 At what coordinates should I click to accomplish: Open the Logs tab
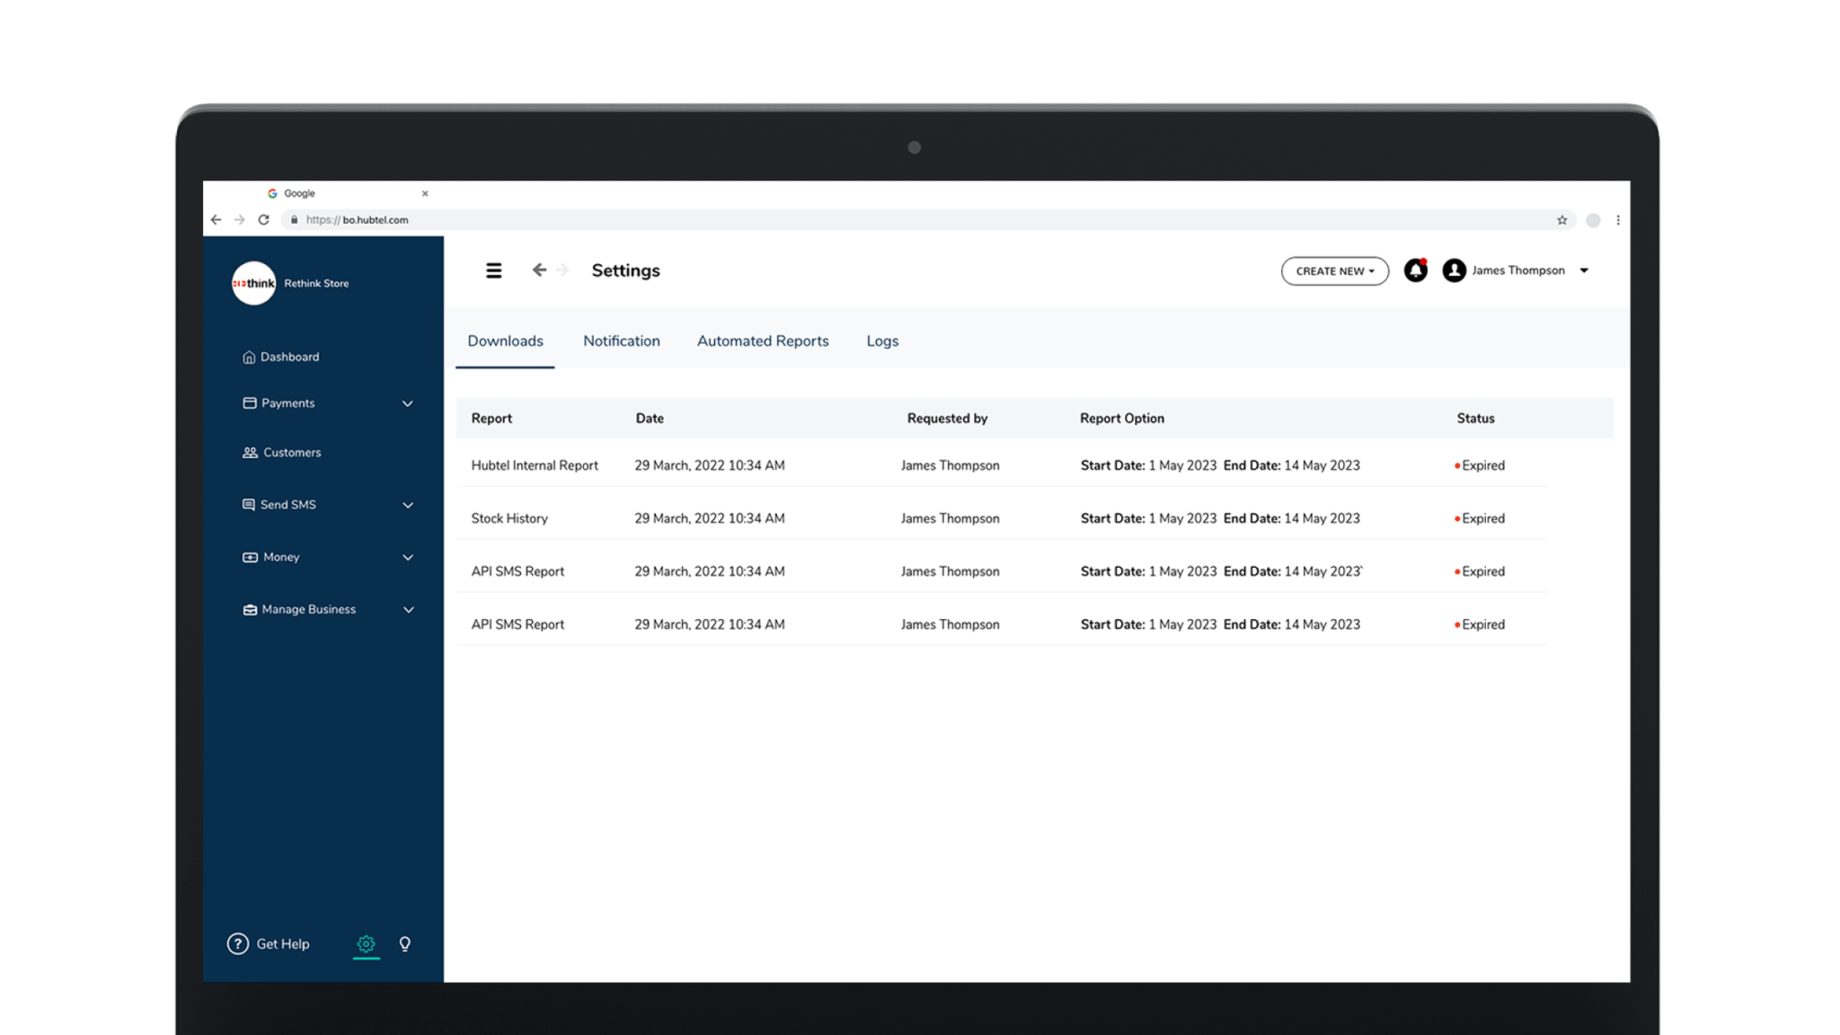click(881, 341)
